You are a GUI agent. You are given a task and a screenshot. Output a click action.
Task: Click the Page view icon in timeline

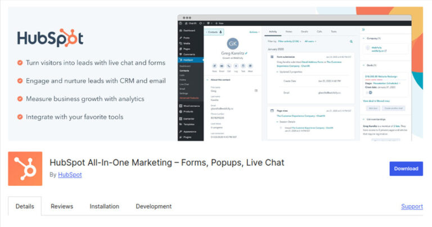click(x=272, y=111)
